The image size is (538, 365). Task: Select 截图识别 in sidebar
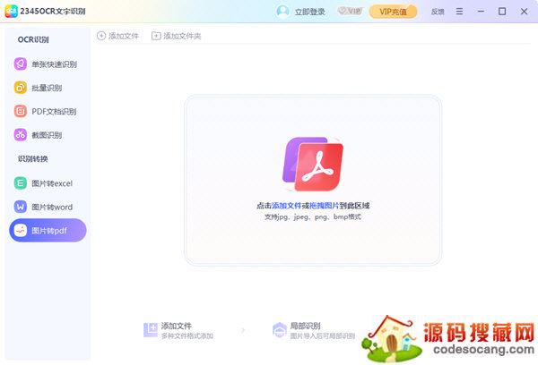pyautogui.click(x=48, y=135)
